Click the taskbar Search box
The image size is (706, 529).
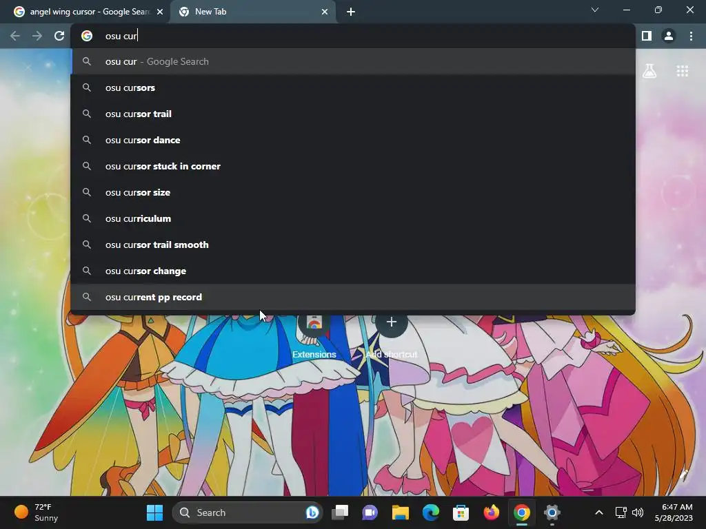(248, 512)
